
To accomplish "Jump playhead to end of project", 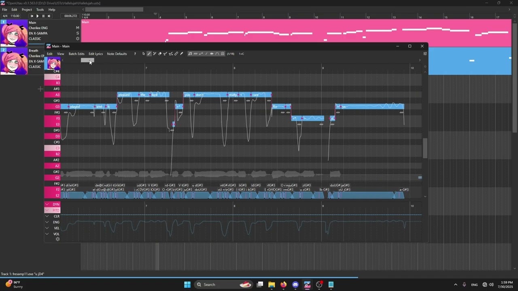I will [49, 16].
